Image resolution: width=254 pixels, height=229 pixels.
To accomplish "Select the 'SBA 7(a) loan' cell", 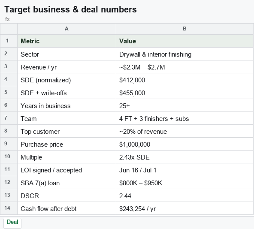I will pos(67,183).
